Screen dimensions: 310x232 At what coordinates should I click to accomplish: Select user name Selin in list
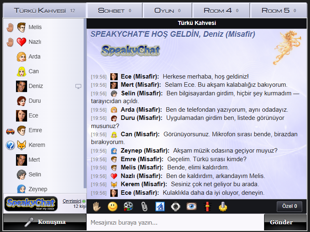click(35, 174)
